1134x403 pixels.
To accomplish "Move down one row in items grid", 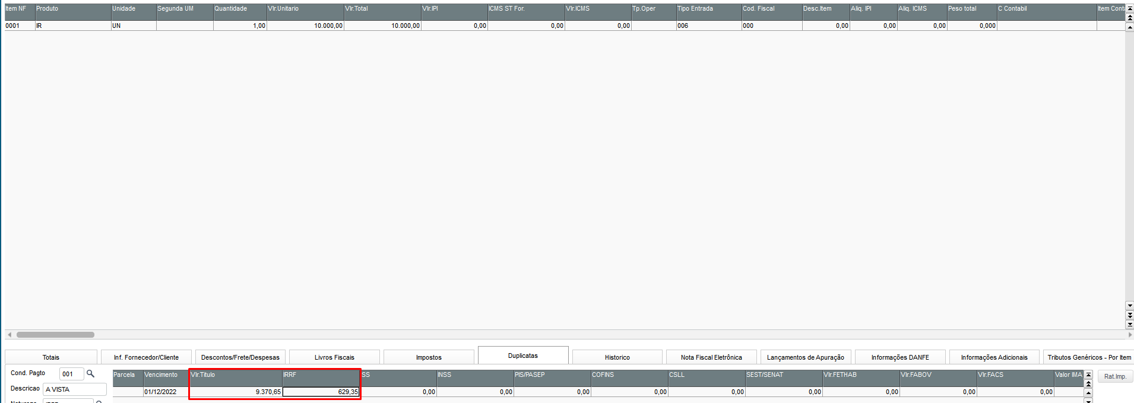I will 1130,306.
